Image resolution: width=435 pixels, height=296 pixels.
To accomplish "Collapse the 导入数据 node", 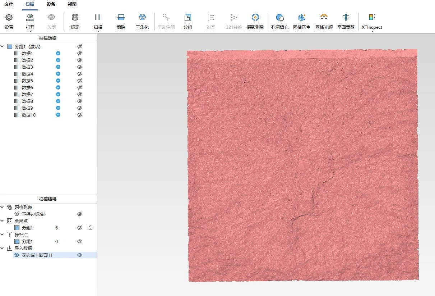I will [x=3, y=248].
